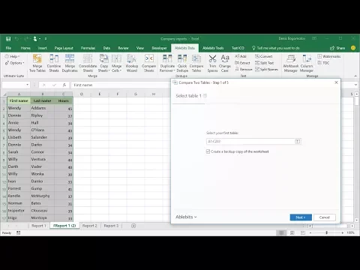This screenshot has width=360, height=270.
Task: Click the first table range input field
Action: (250, 141)
